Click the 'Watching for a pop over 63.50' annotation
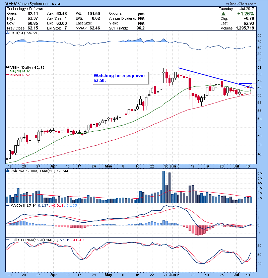Image resolution: width=268 pixels, height=278 pixels. (121, 78)
